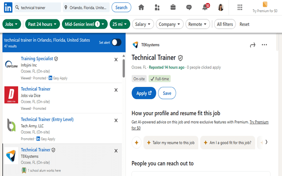Open the Salary filter dropdown
The image size is (282, 176).
pos(143,24)
